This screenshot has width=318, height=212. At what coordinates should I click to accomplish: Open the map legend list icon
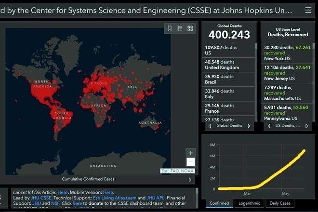point(180,28)
